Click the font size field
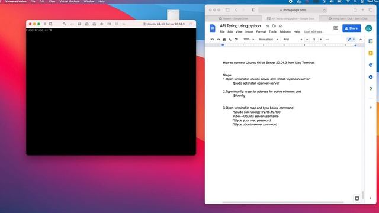Viewport: 379px width, 213px height. [314, 40]
